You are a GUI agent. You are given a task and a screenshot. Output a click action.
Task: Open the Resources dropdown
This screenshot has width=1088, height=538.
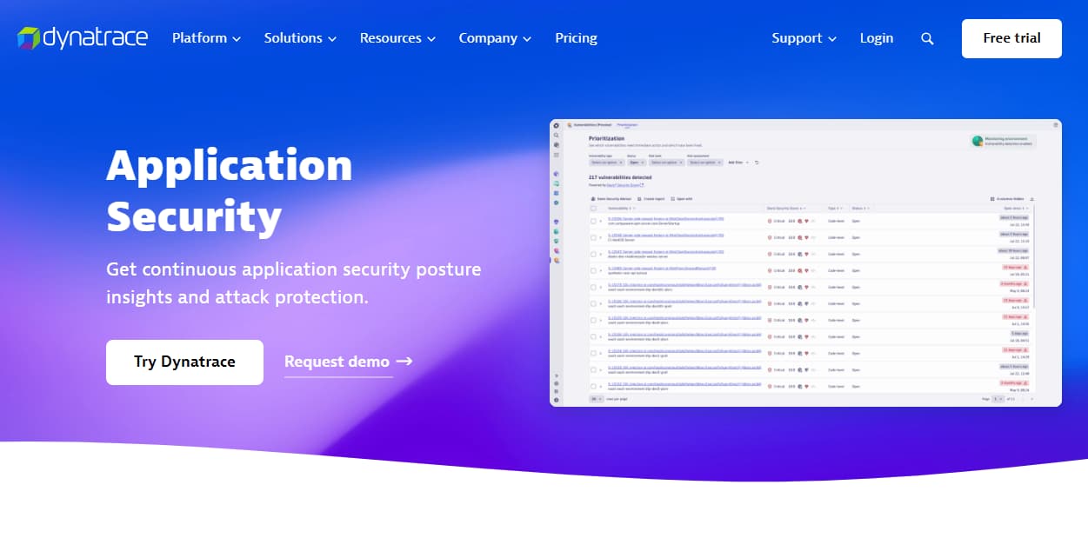(x=397, y=38)
